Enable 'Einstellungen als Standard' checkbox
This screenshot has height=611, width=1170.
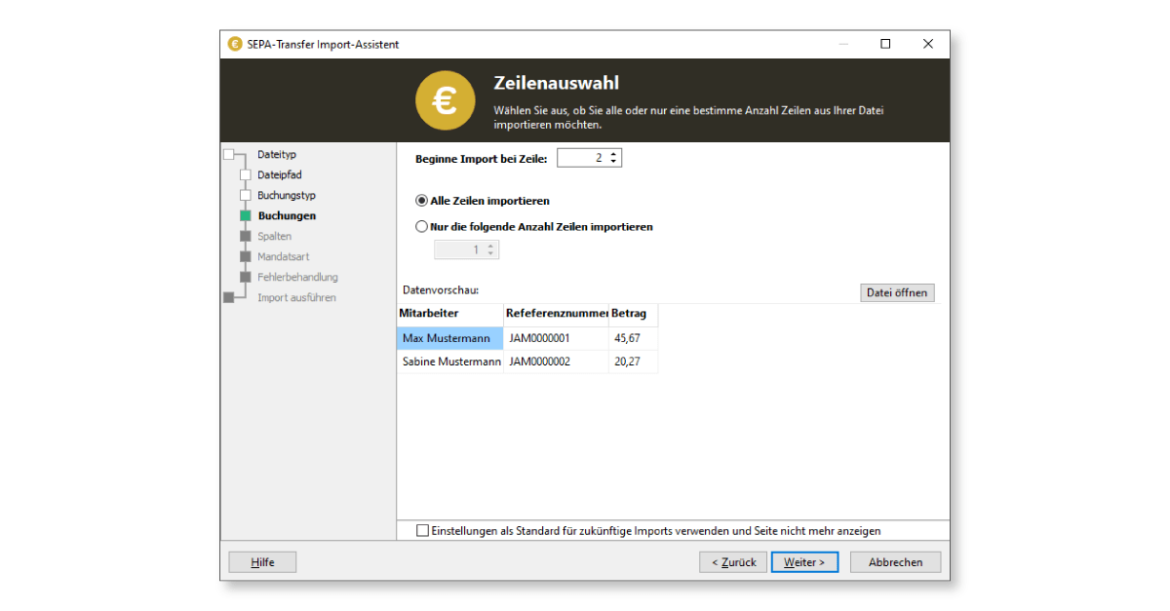click(x=422, y=531)
